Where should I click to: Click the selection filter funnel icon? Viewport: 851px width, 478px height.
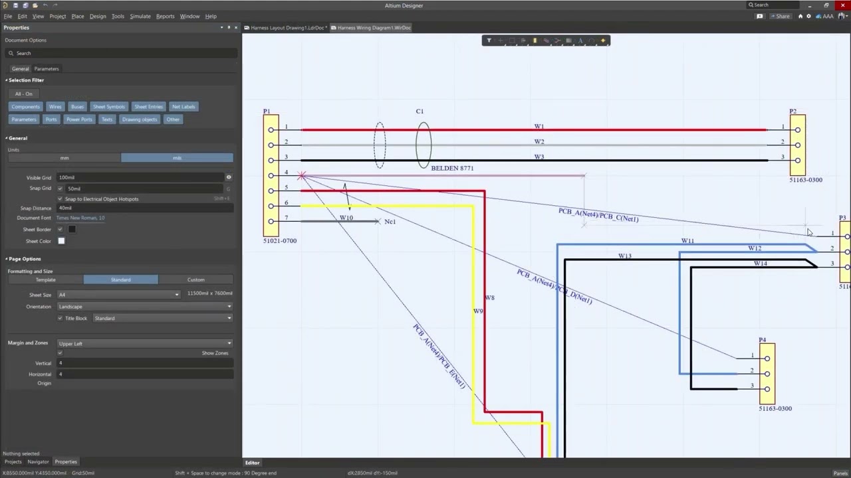point(489,40)
